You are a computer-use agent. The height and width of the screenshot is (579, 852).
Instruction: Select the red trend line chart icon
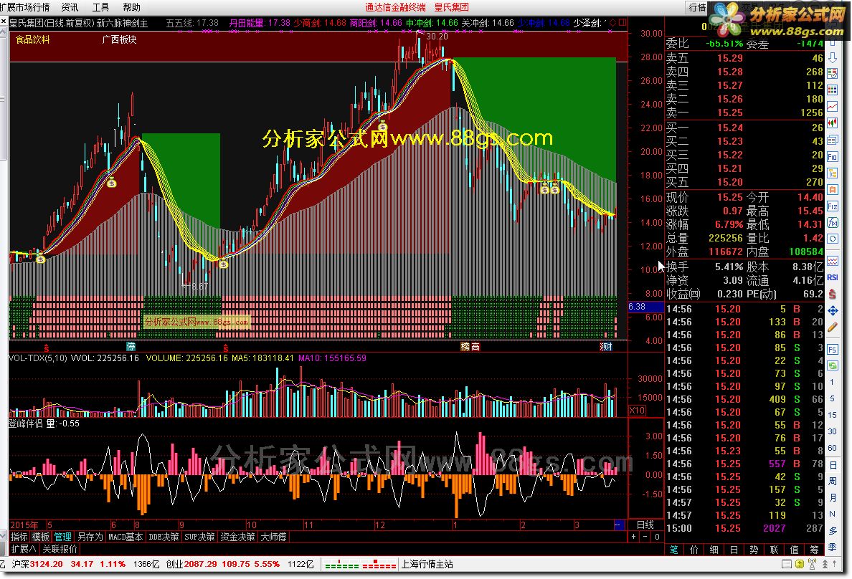(832, 107)
